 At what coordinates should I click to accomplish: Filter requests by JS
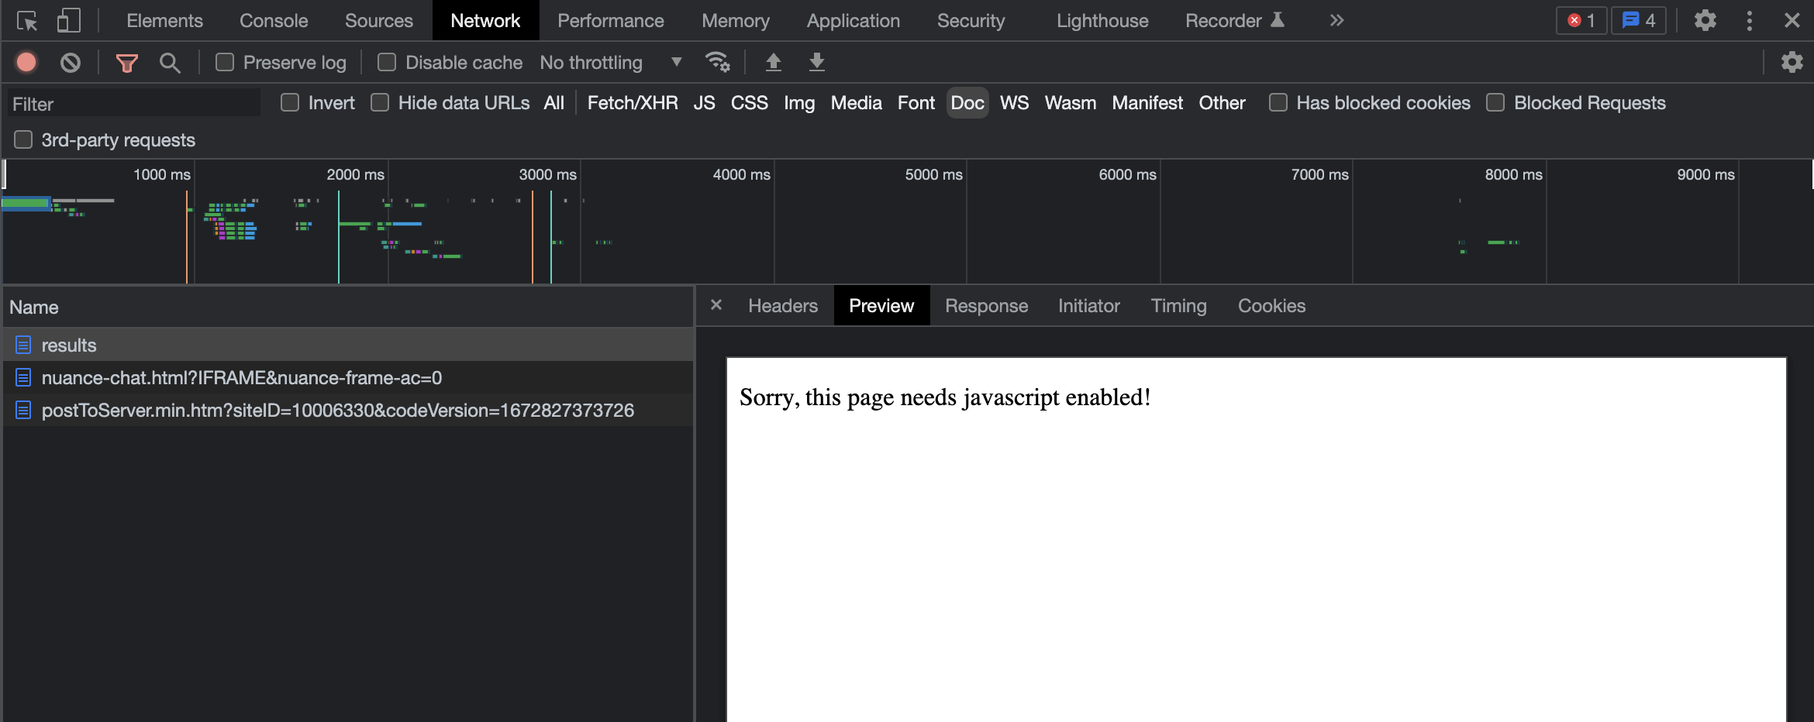point(704,103)
